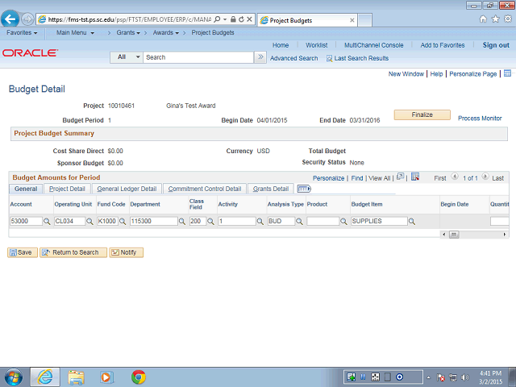This screenshot has height=387, width=516.
Task: Expand the Favorites menu
Action: click(22, 32)
